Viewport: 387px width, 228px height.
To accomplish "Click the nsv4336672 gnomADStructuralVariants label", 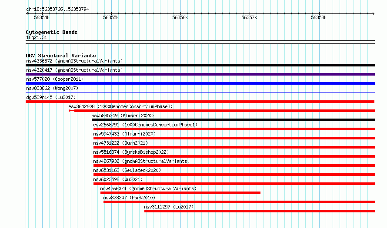I will [74, 61].
